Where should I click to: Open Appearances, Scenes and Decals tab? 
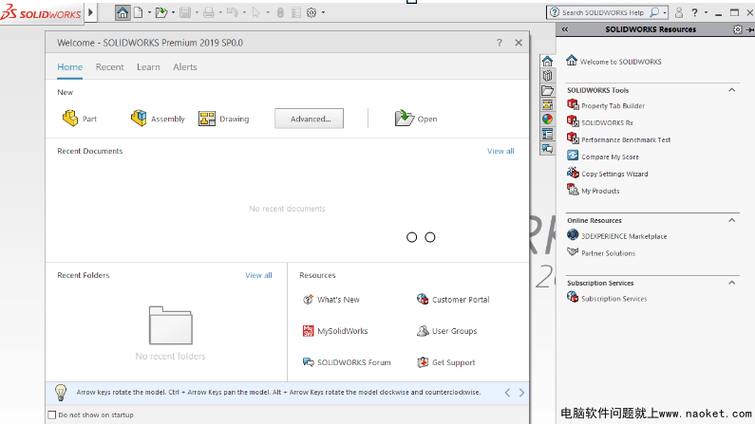(x=547, y=120)
